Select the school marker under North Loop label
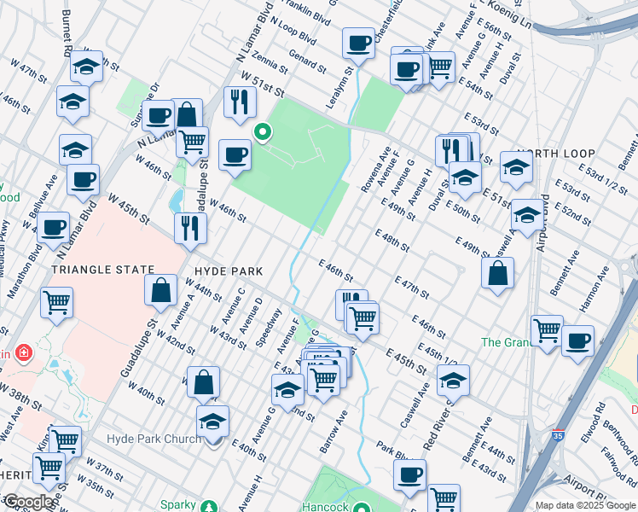638x512 pixels. [x=517, y=167]
